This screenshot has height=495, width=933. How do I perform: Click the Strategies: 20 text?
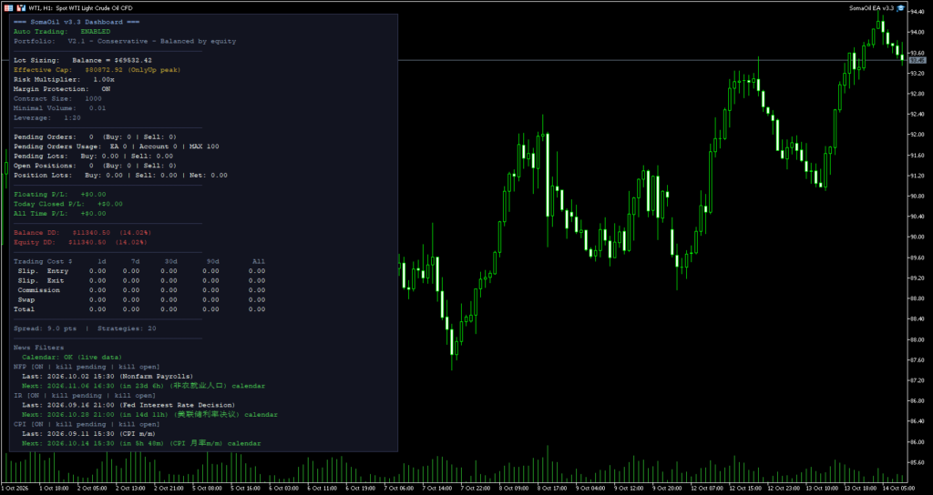tap(128, 328)
